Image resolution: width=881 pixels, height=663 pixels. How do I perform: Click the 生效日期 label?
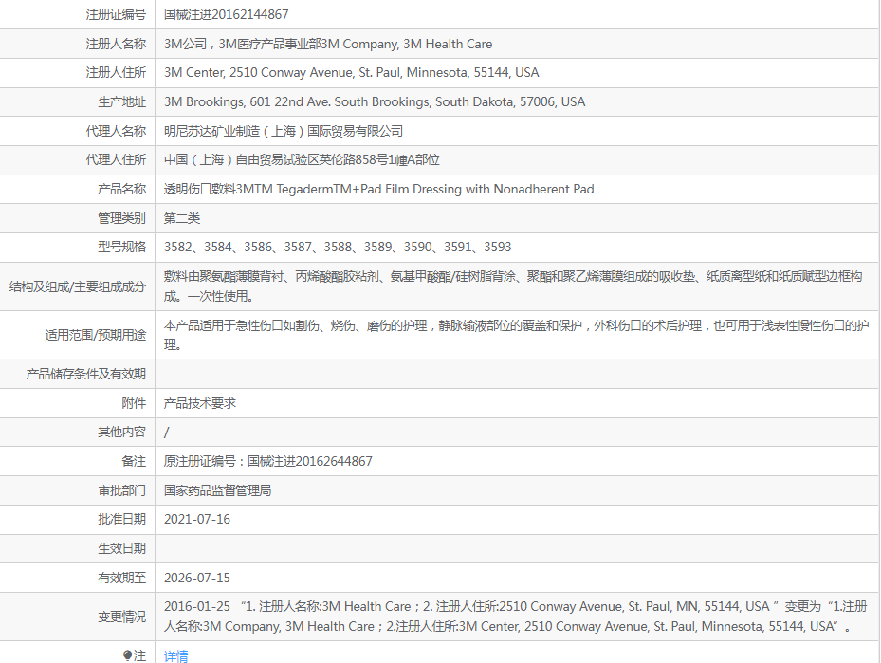coord(122,548)
